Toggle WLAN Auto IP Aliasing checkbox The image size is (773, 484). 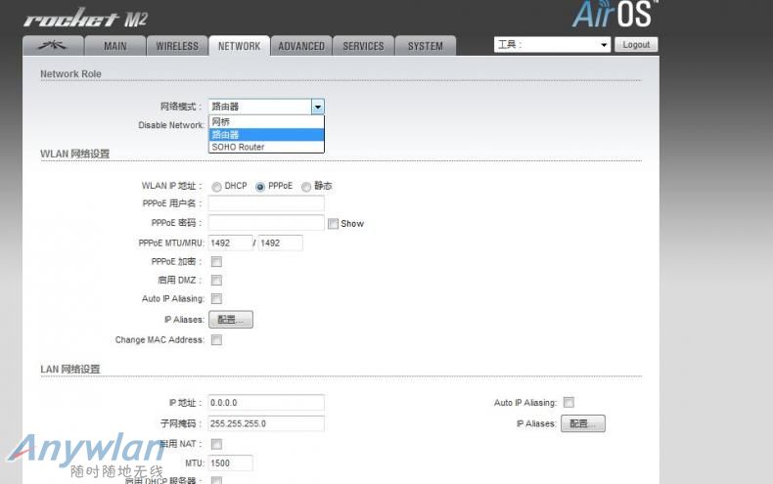tap(216, 298)
